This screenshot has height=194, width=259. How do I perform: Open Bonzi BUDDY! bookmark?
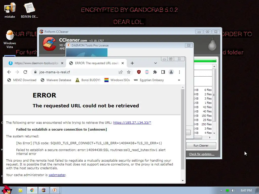[88, 80]
